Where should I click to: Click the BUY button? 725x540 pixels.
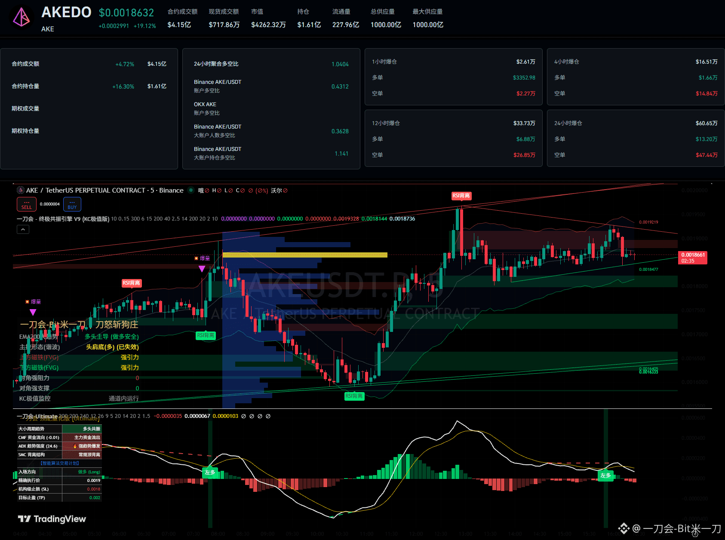pyautogui.click(x=72, y=204)
